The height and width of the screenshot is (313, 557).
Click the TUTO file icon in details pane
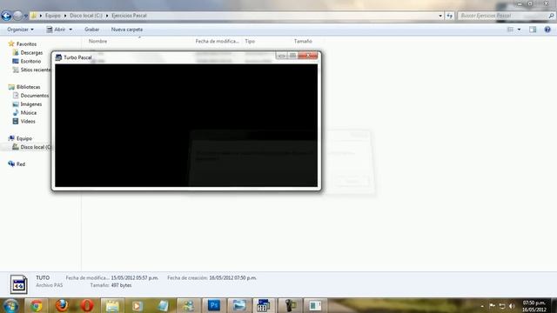pos(18,284)
